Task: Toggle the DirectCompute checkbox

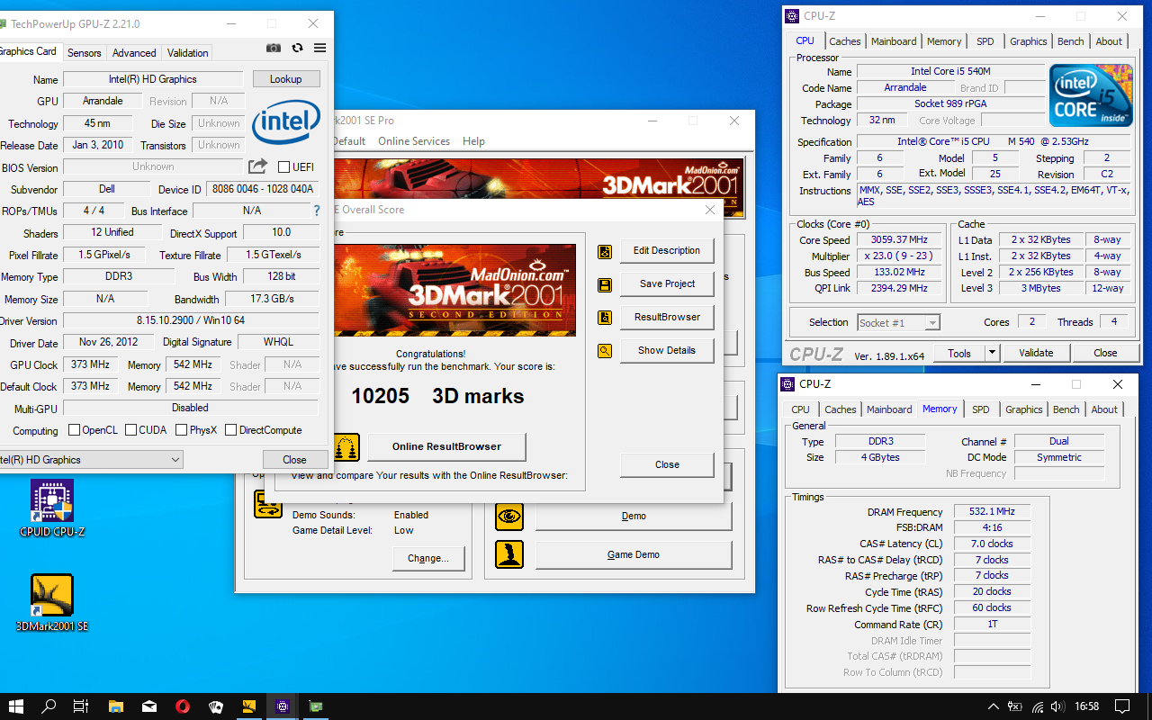Action: 231,430
